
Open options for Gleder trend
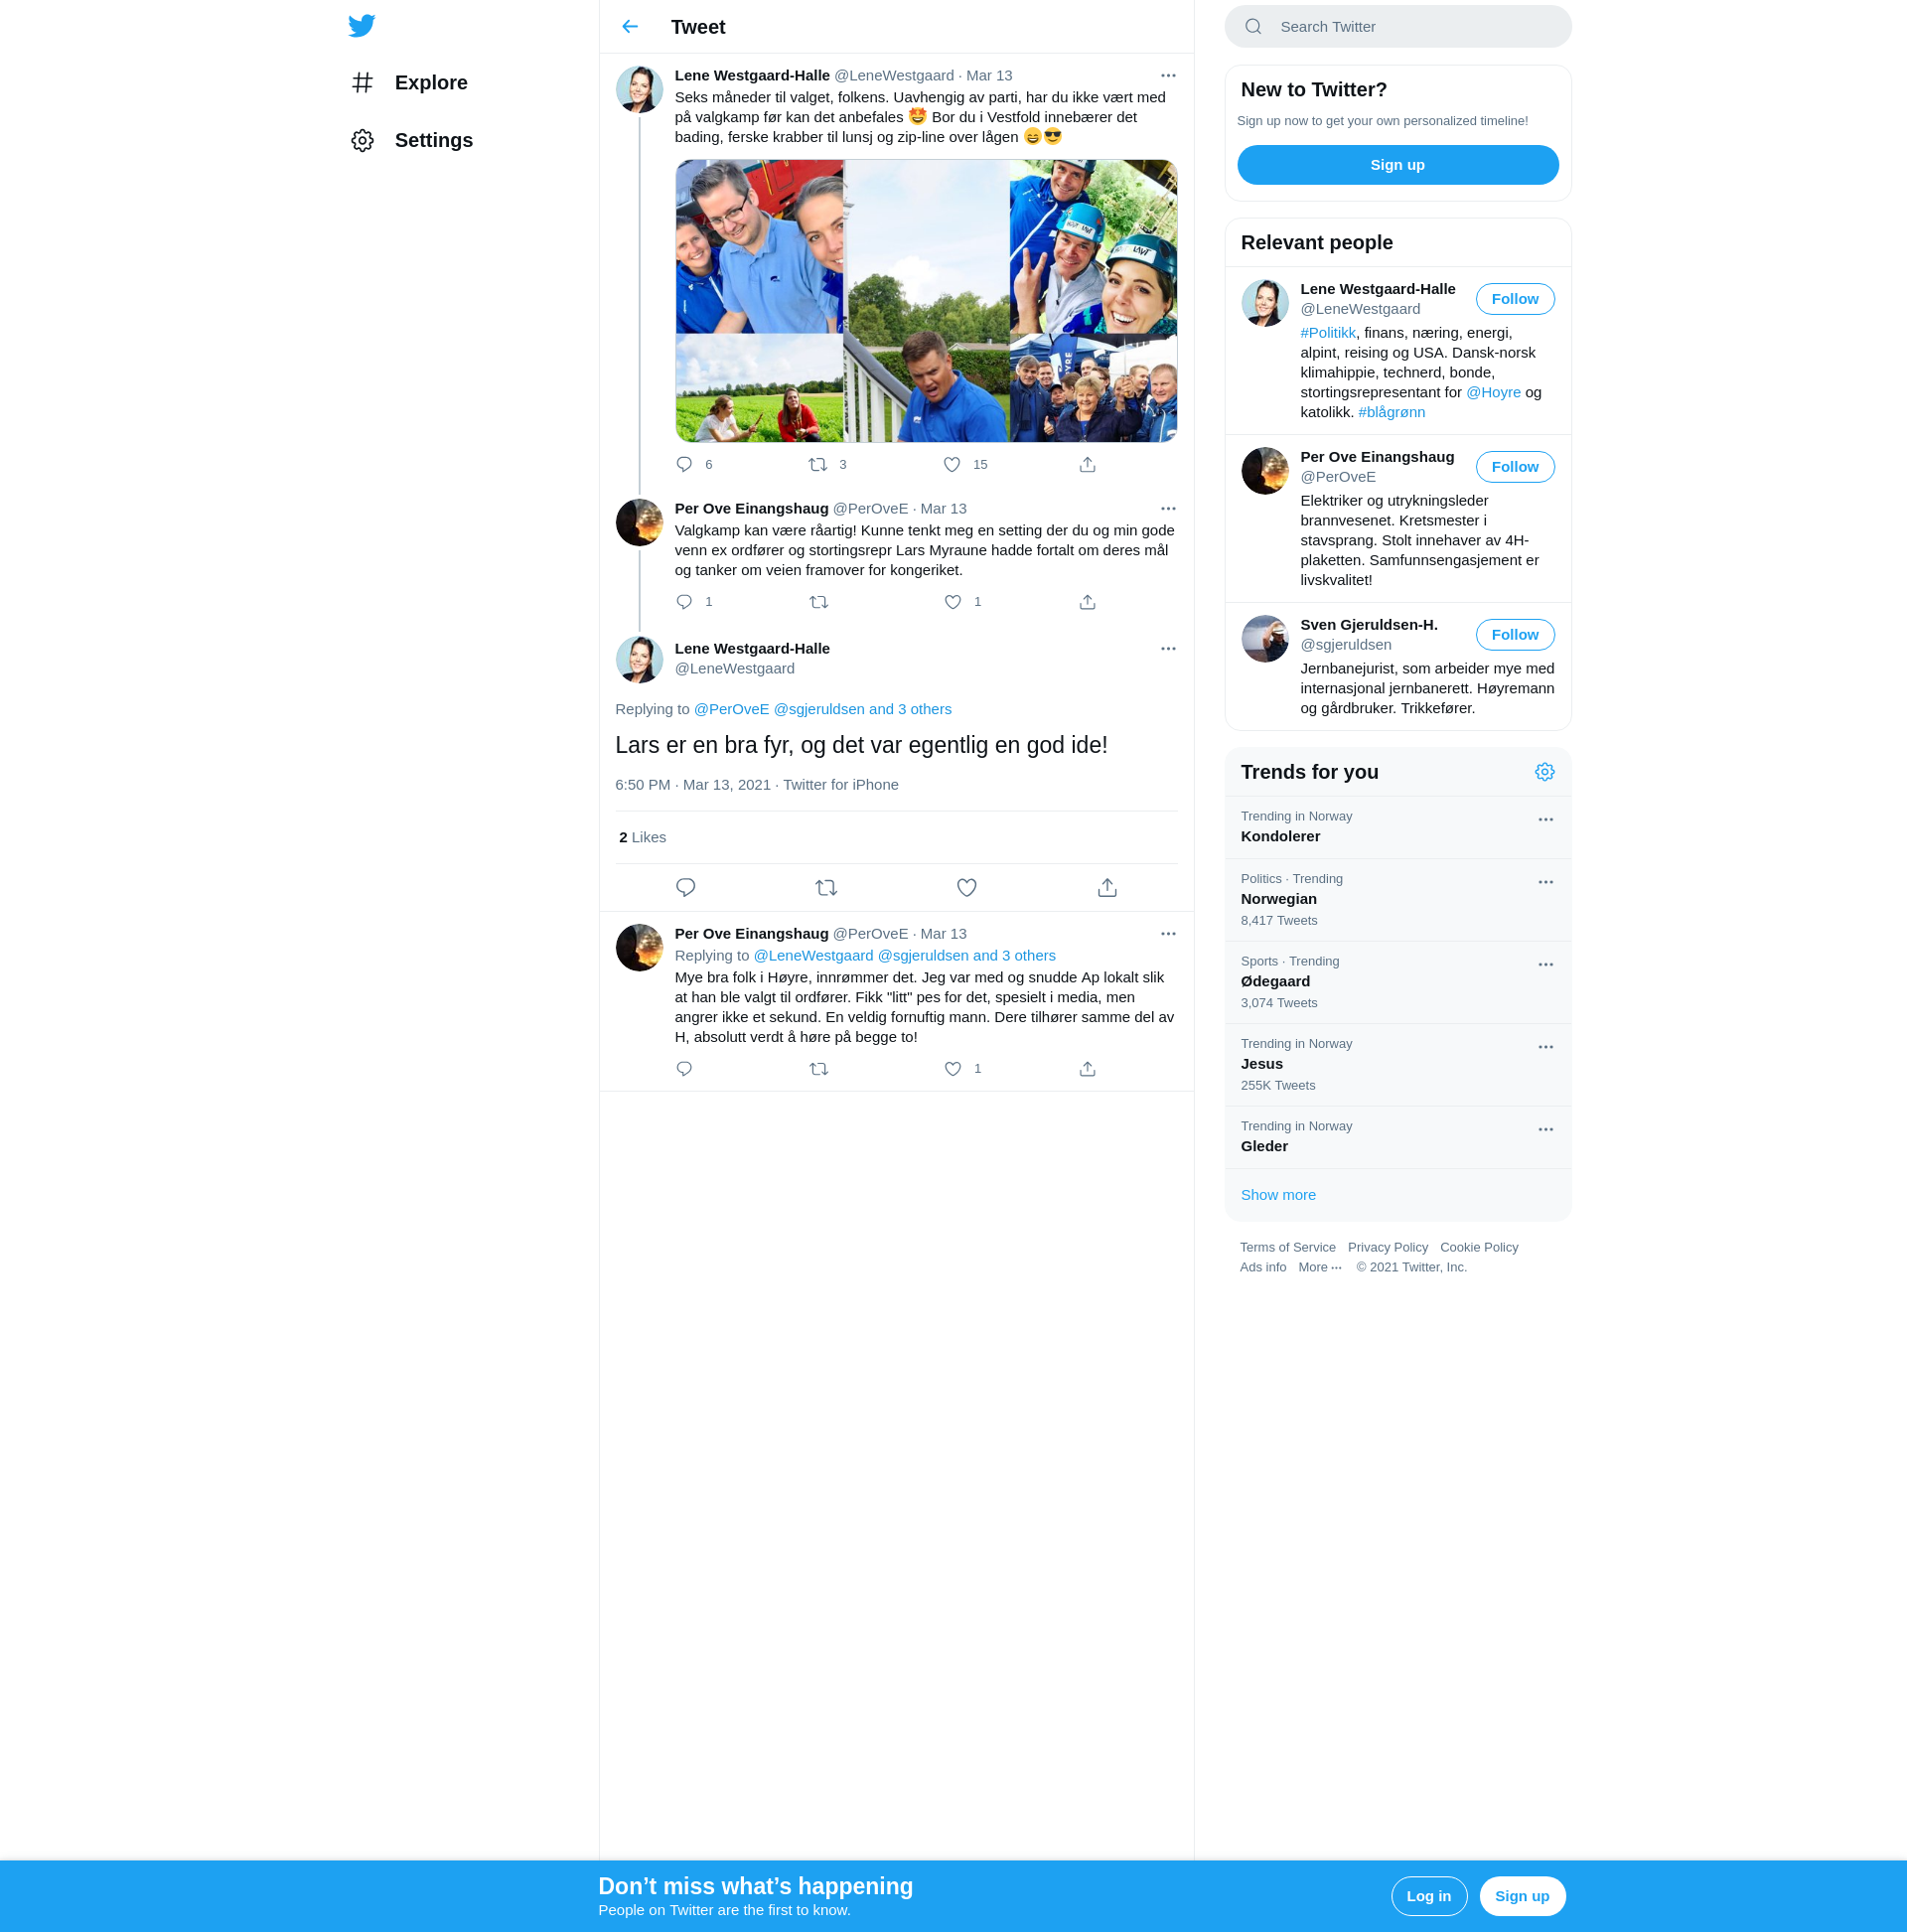[1544, 1130]
